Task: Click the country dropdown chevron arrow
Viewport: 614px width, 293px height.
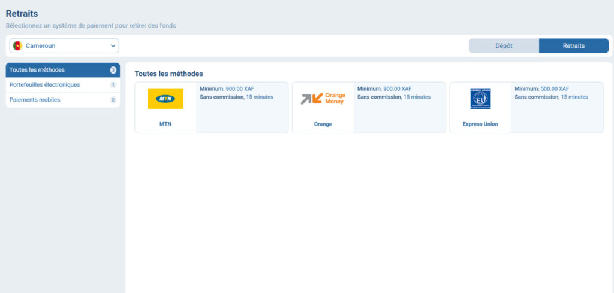Action: (x=113, y=46)
